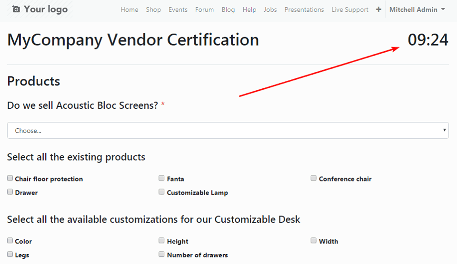The width and height of the screenshot is (457, 264).
Task: Click the Products section heading
Action: [x=33, y=81]
